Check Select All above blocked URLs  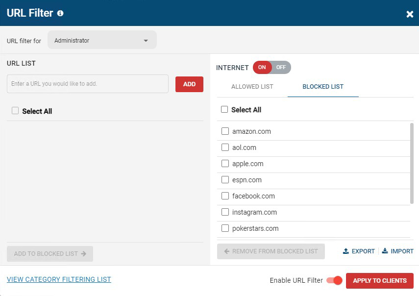click(x=225, y=109)
